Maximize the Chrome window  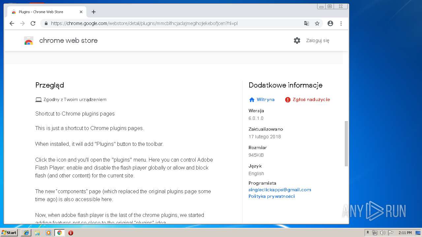click(330, 6)
